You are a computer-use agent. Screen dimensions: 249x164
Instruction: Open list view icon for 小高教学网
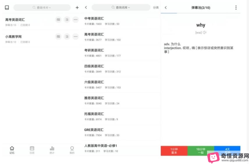(67, 36)
